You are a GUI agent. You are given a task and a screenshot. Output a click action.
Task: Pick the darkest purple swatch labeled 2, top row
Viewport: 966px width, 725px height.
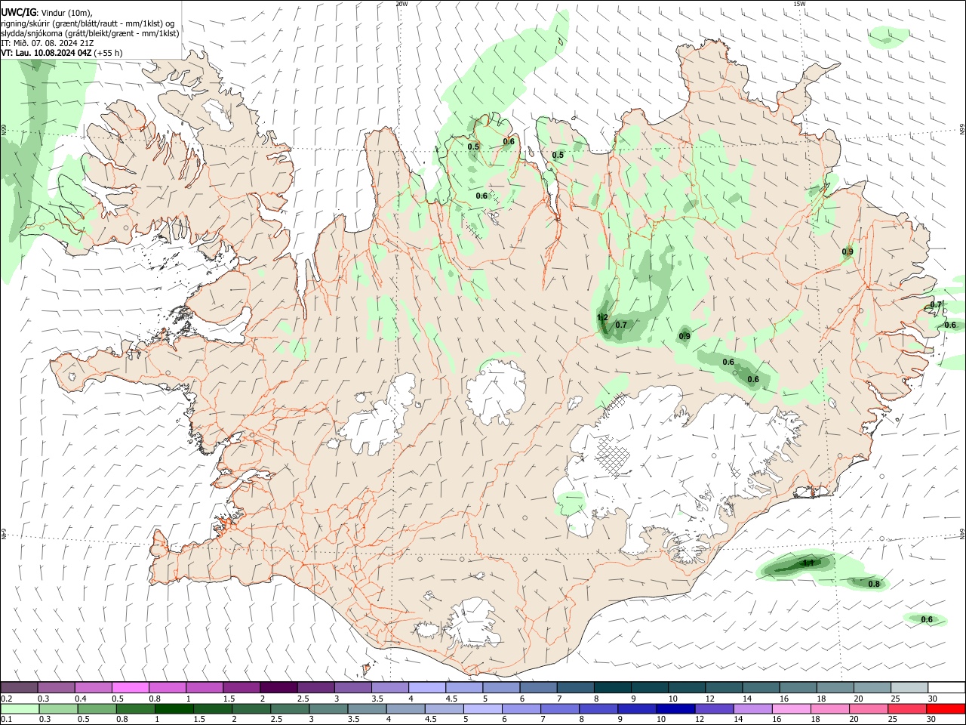point(278,687)
